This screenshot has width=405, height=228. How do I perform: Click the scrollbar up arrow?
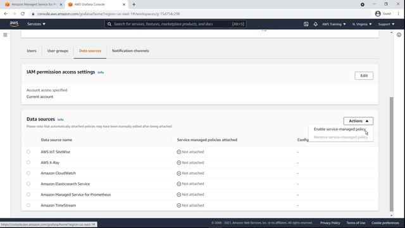(x=391, y=32)
